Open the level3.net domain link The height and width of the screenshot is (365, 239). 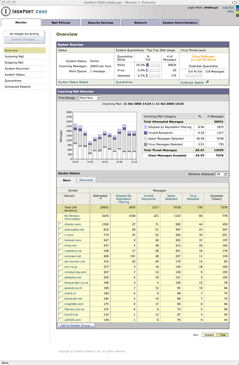[x=71, y=314]
